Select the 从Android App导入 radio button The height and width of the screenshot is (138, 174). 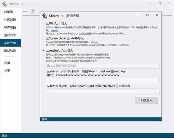click(x=43, y=51)
